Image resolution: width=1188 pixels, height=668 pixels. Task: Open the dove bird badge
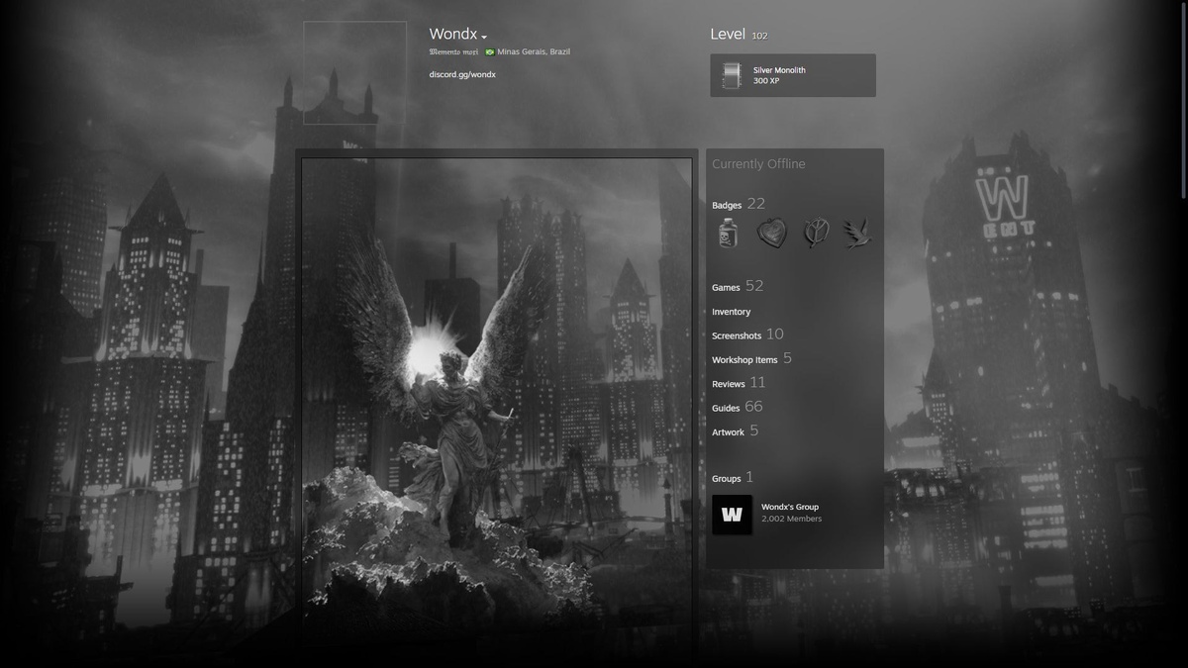[856, 234]
